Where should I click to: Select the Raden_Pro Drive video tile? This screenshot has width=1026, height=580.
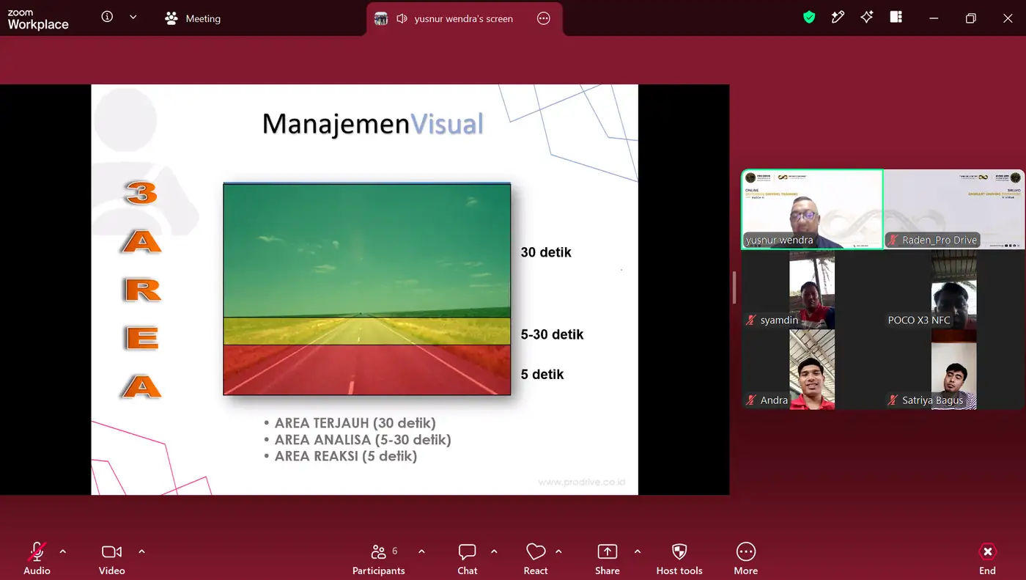pyautogui.click(x=954, y=210)
